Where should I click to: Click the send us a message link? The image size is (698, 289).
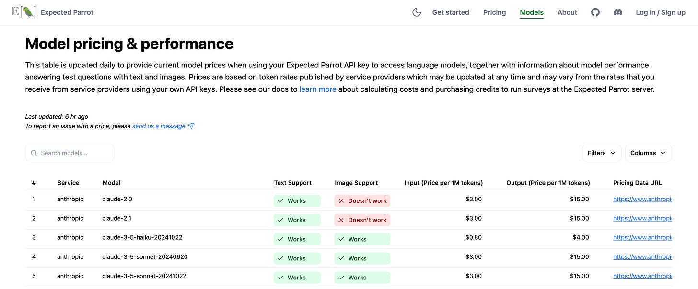click(159, 126)
